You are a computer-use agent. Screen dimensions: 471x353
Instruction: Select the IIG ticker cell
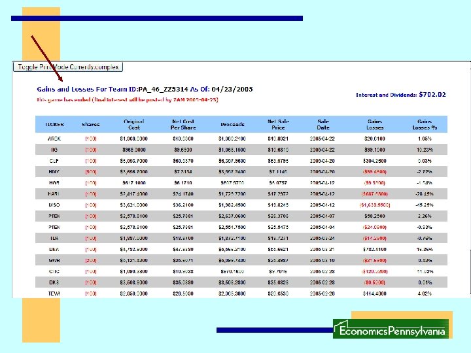54,150
